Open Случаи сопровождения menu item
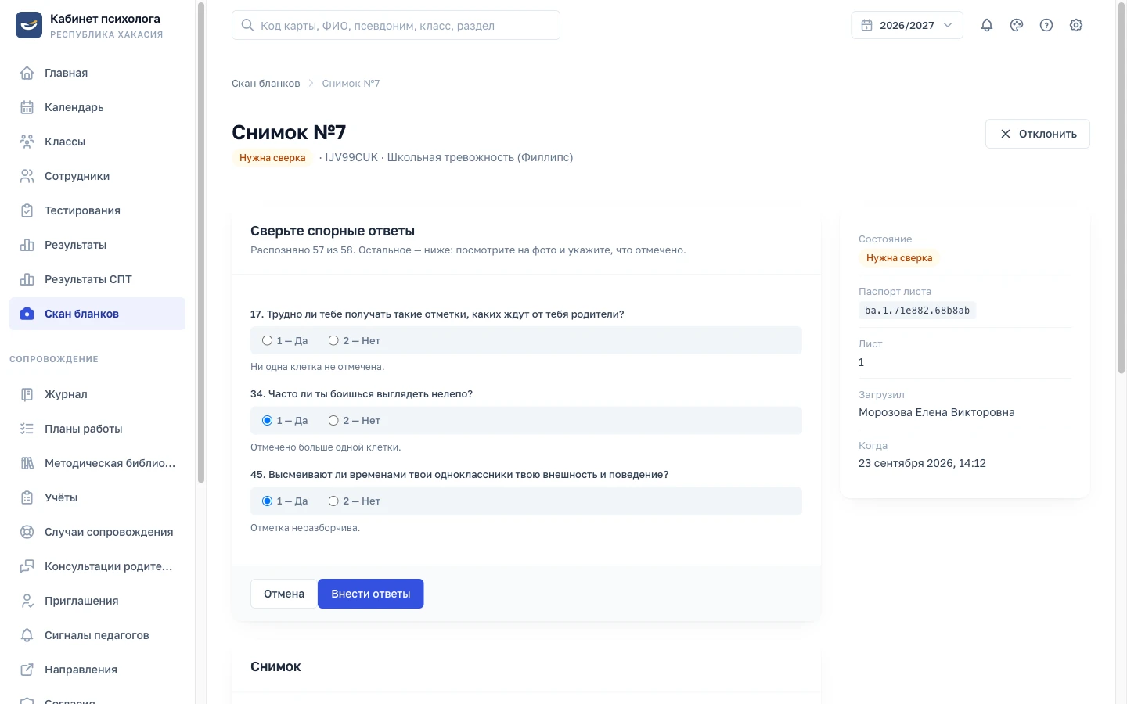The width and height of the screenshot is (1127, 704). click(97, 532)
